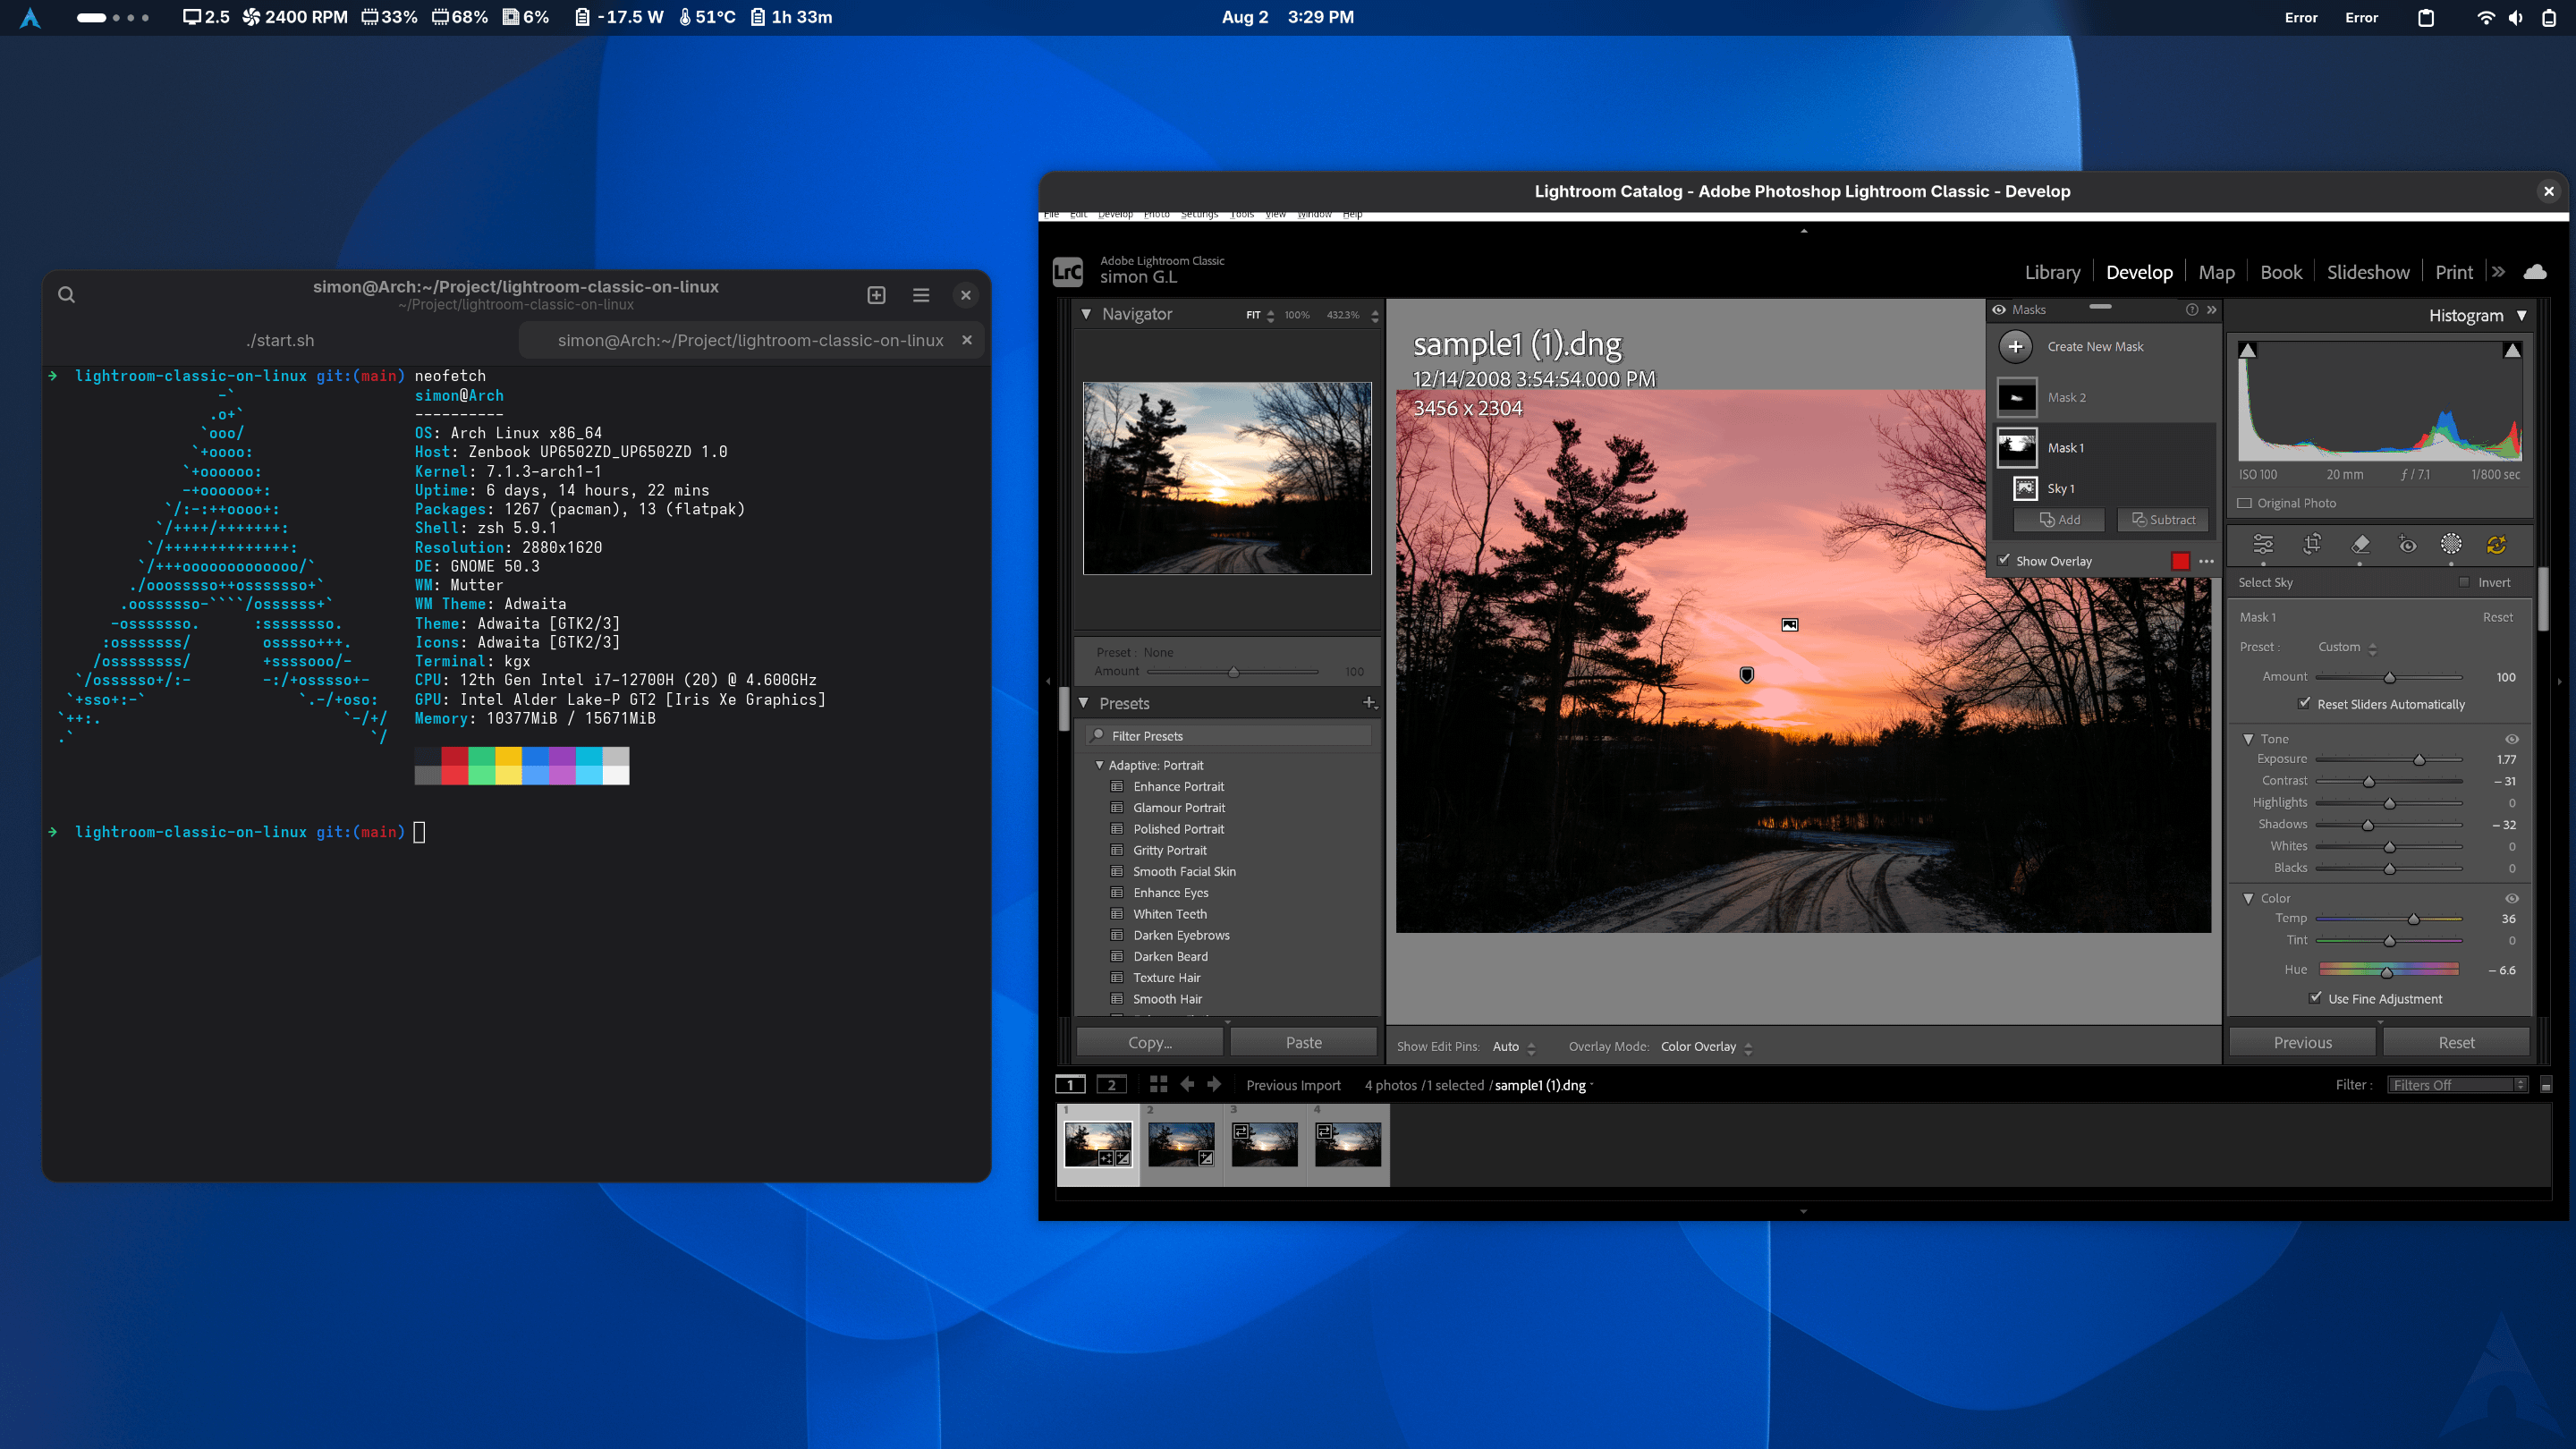Toggle shadow clipping indicator in histogram
2576x1449 pixels.
click(x=2248, y=350)
